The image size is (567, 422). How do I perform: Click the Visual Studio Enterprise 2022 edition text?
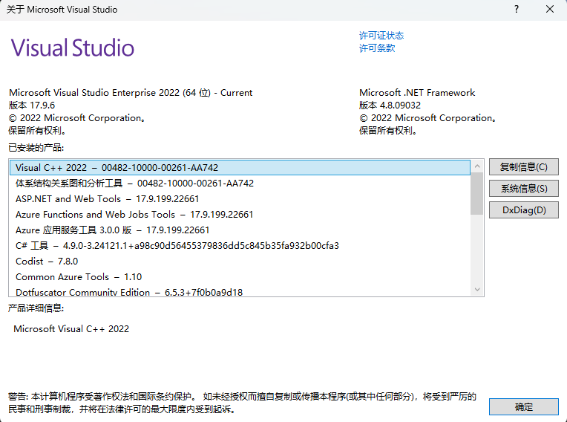(131, 93)
